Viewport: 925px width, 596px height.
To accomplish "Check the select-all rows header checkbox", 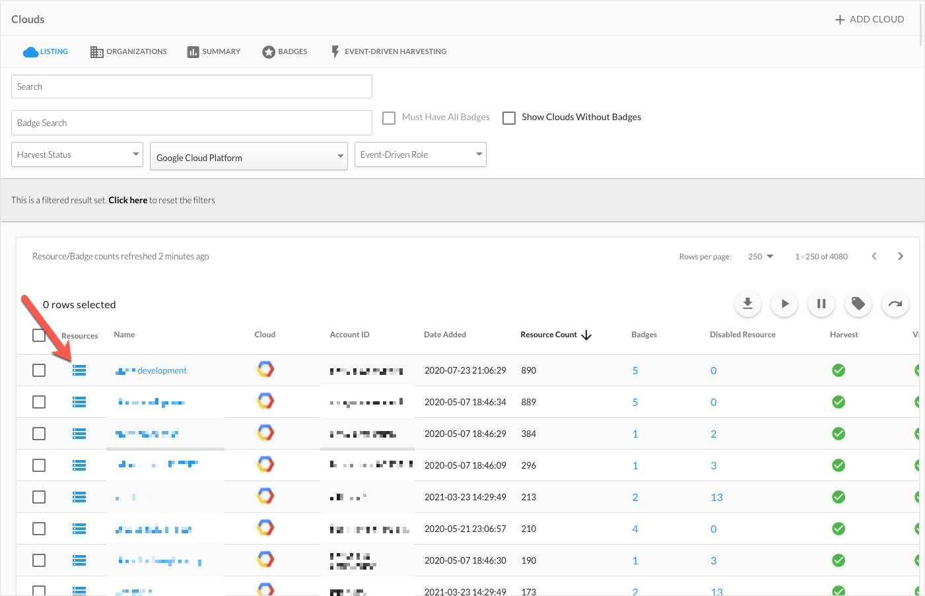I will [39, 335].
